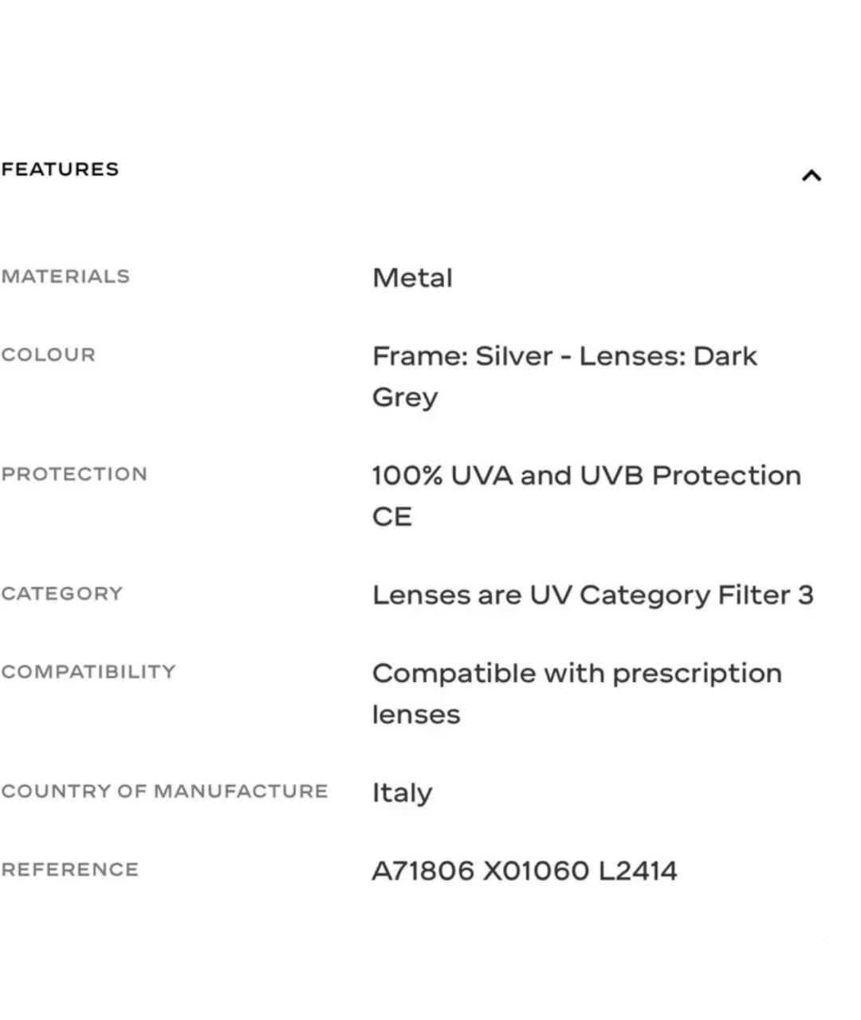Select the PROTECTION label

tap(74, 474)
